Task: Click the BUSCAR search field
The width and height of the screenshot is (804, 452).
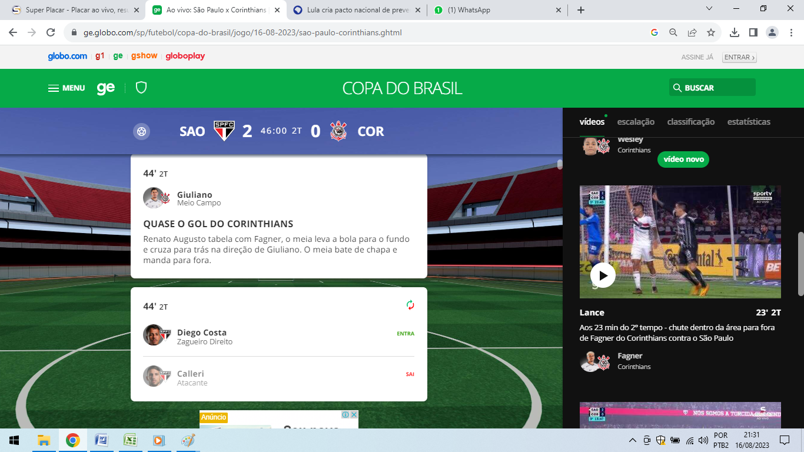Action: click(x=712, y=88)
